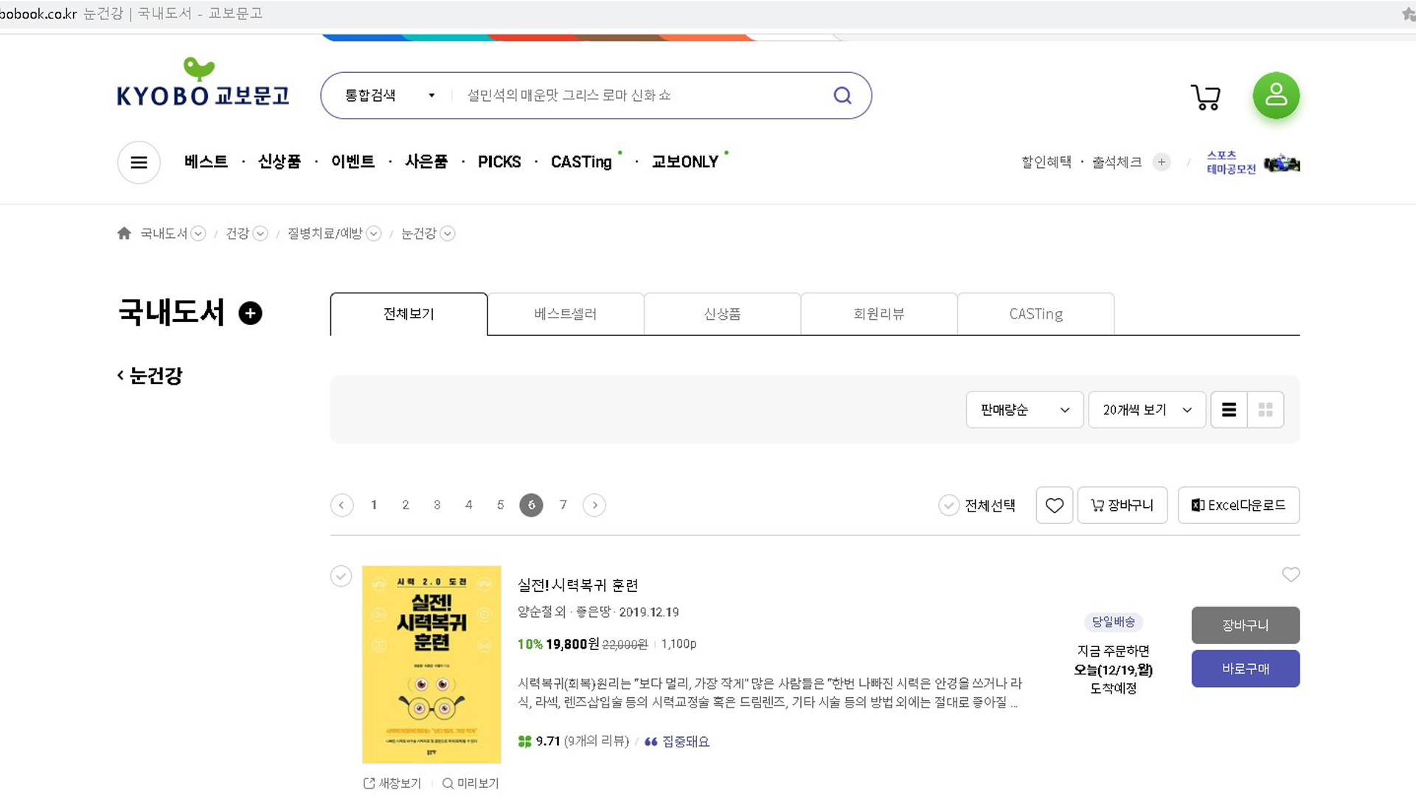1416x796 pixels.
Task: Check the box for 실전! 시력복귀 훈련
Action: (x=341, y=576)
